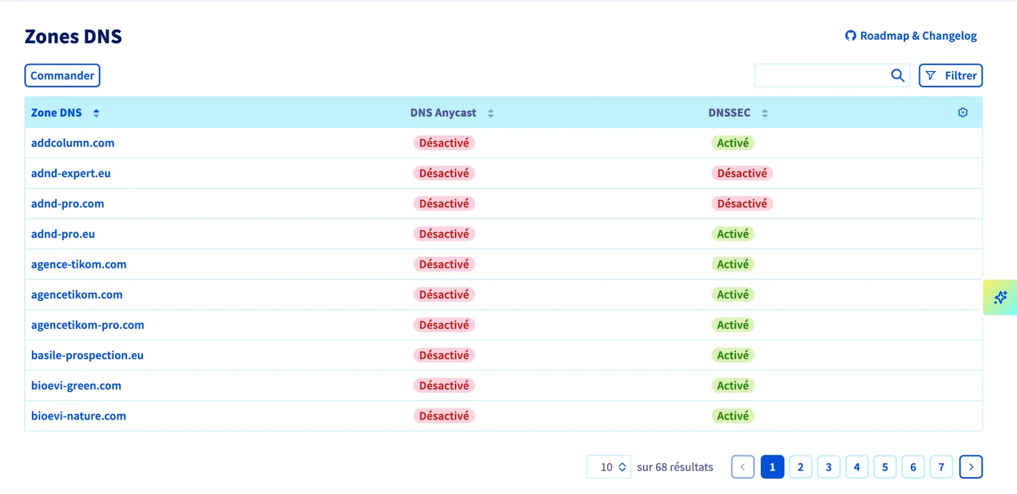Open the adnd-pro.com DNS zone
Image resolution: width=1017 pixels, height=494 pixels.
67,204
